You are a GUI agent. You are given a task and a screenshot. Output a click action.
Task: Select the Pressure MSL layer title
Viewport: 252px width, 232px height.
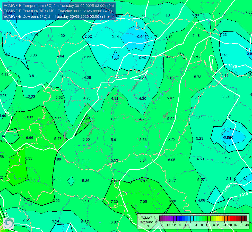[58, 11]
